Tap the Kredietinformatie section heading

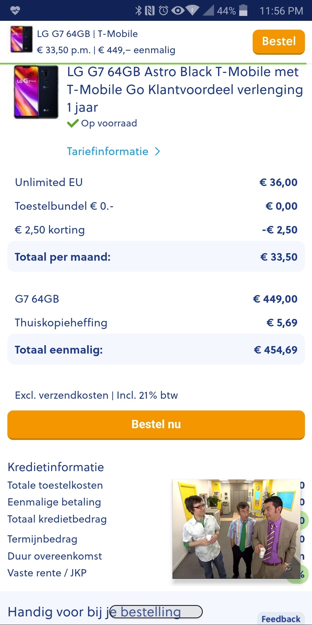[x=56, y=467]
